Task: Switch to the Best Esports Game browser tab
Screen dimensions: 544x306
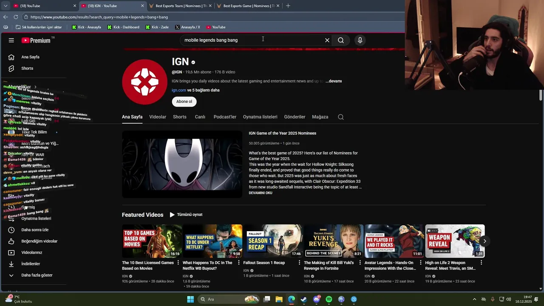Action: point(248,6)
